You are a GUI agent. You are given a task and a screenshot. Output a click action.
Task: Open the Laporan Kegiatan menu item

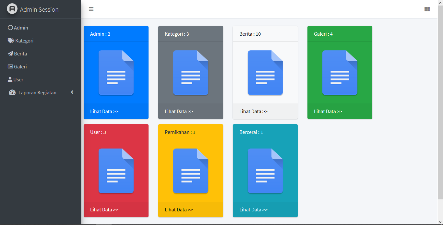click(41, 92)
